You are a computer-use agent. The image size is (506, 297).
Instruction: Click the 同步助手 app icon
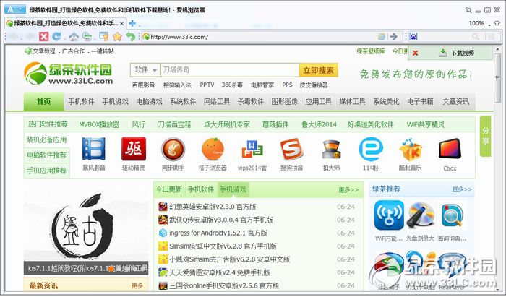pyautogui.click(x=173, y=149)
